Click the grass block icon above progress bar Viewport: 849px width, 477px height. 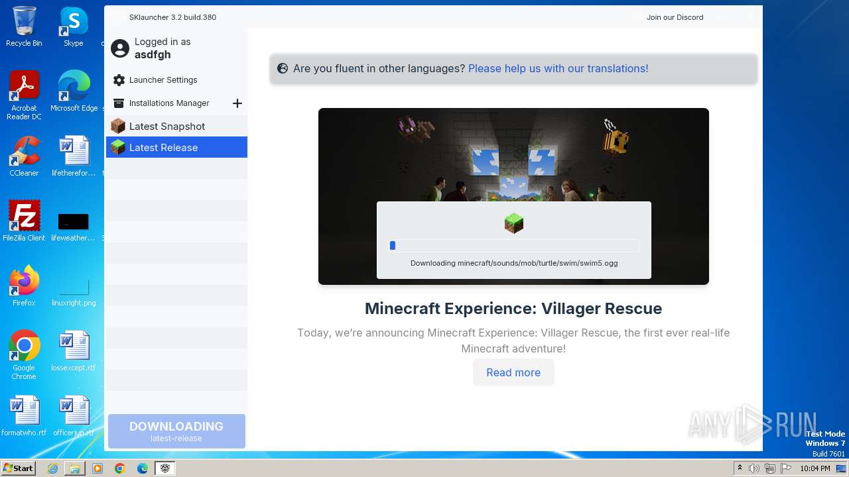tap(514, 223)
